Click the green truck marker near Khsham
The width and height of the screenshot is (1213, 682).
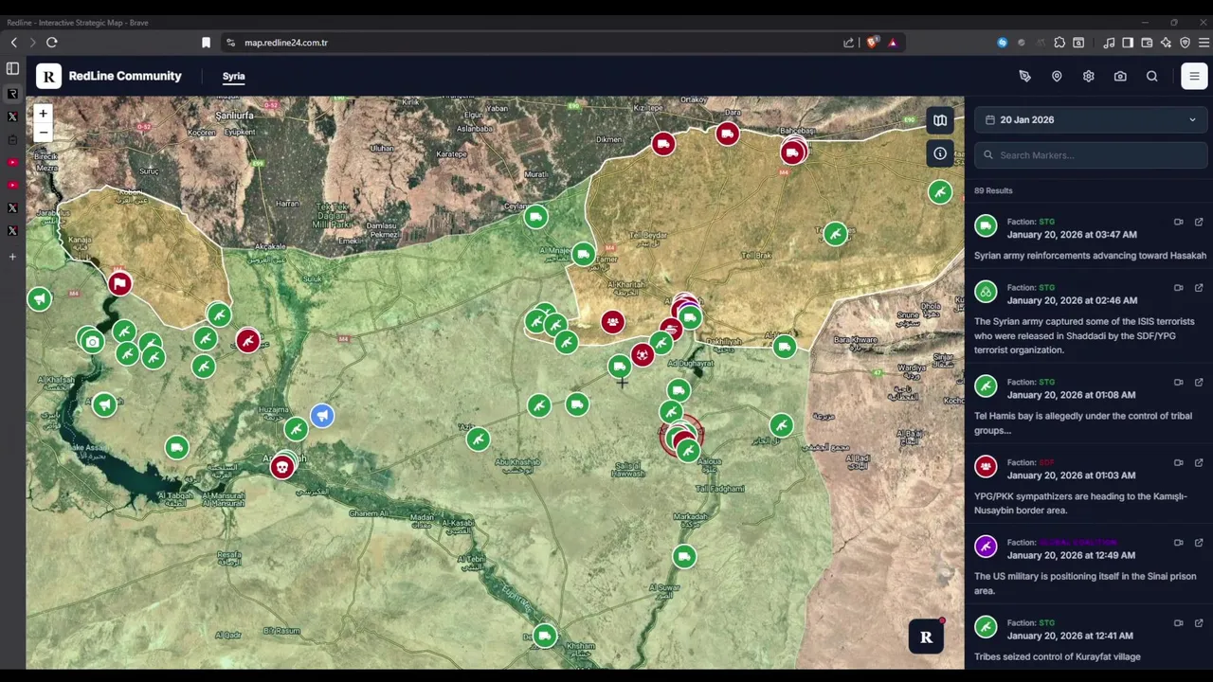point(544,636)
